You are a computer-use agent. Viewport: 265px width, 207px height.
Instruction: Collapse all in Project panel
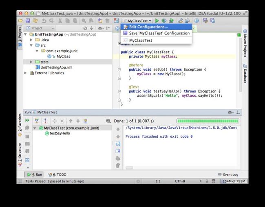coord(91,28)
